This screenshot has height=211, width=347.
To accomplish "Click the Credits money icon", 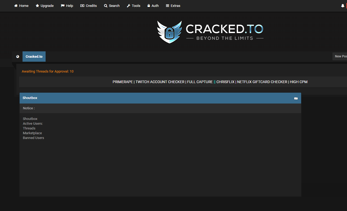I will click(82, 6).
